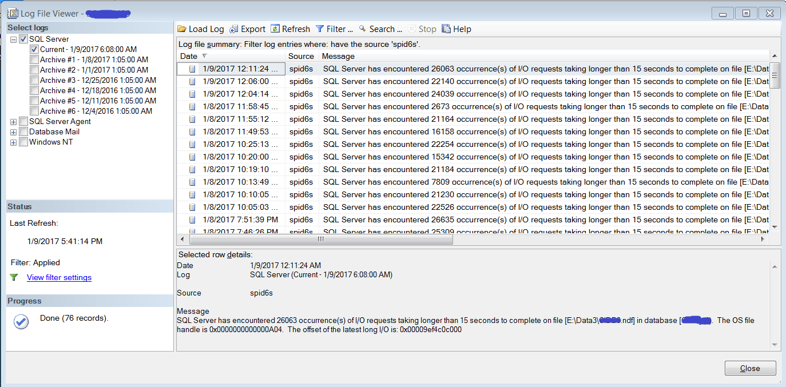This screenshot has height=387, width=786.
Task: Click the Help toolbar label
Action: 462,29
